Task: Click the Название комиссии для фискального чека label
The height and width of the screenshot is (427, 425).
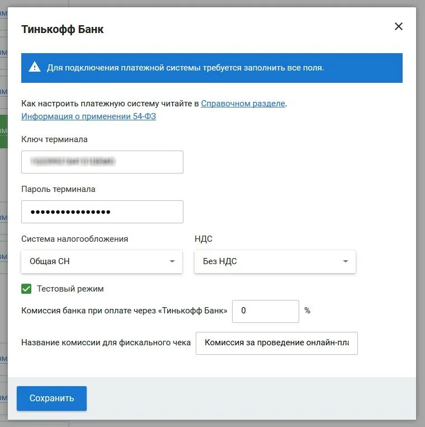Action: 106,342
